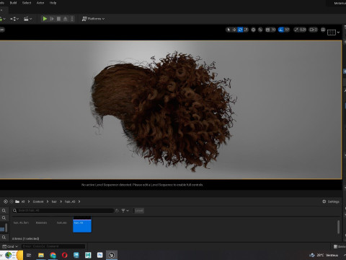
Task: Open the Help menu
Action: click(x=53, y=3)
